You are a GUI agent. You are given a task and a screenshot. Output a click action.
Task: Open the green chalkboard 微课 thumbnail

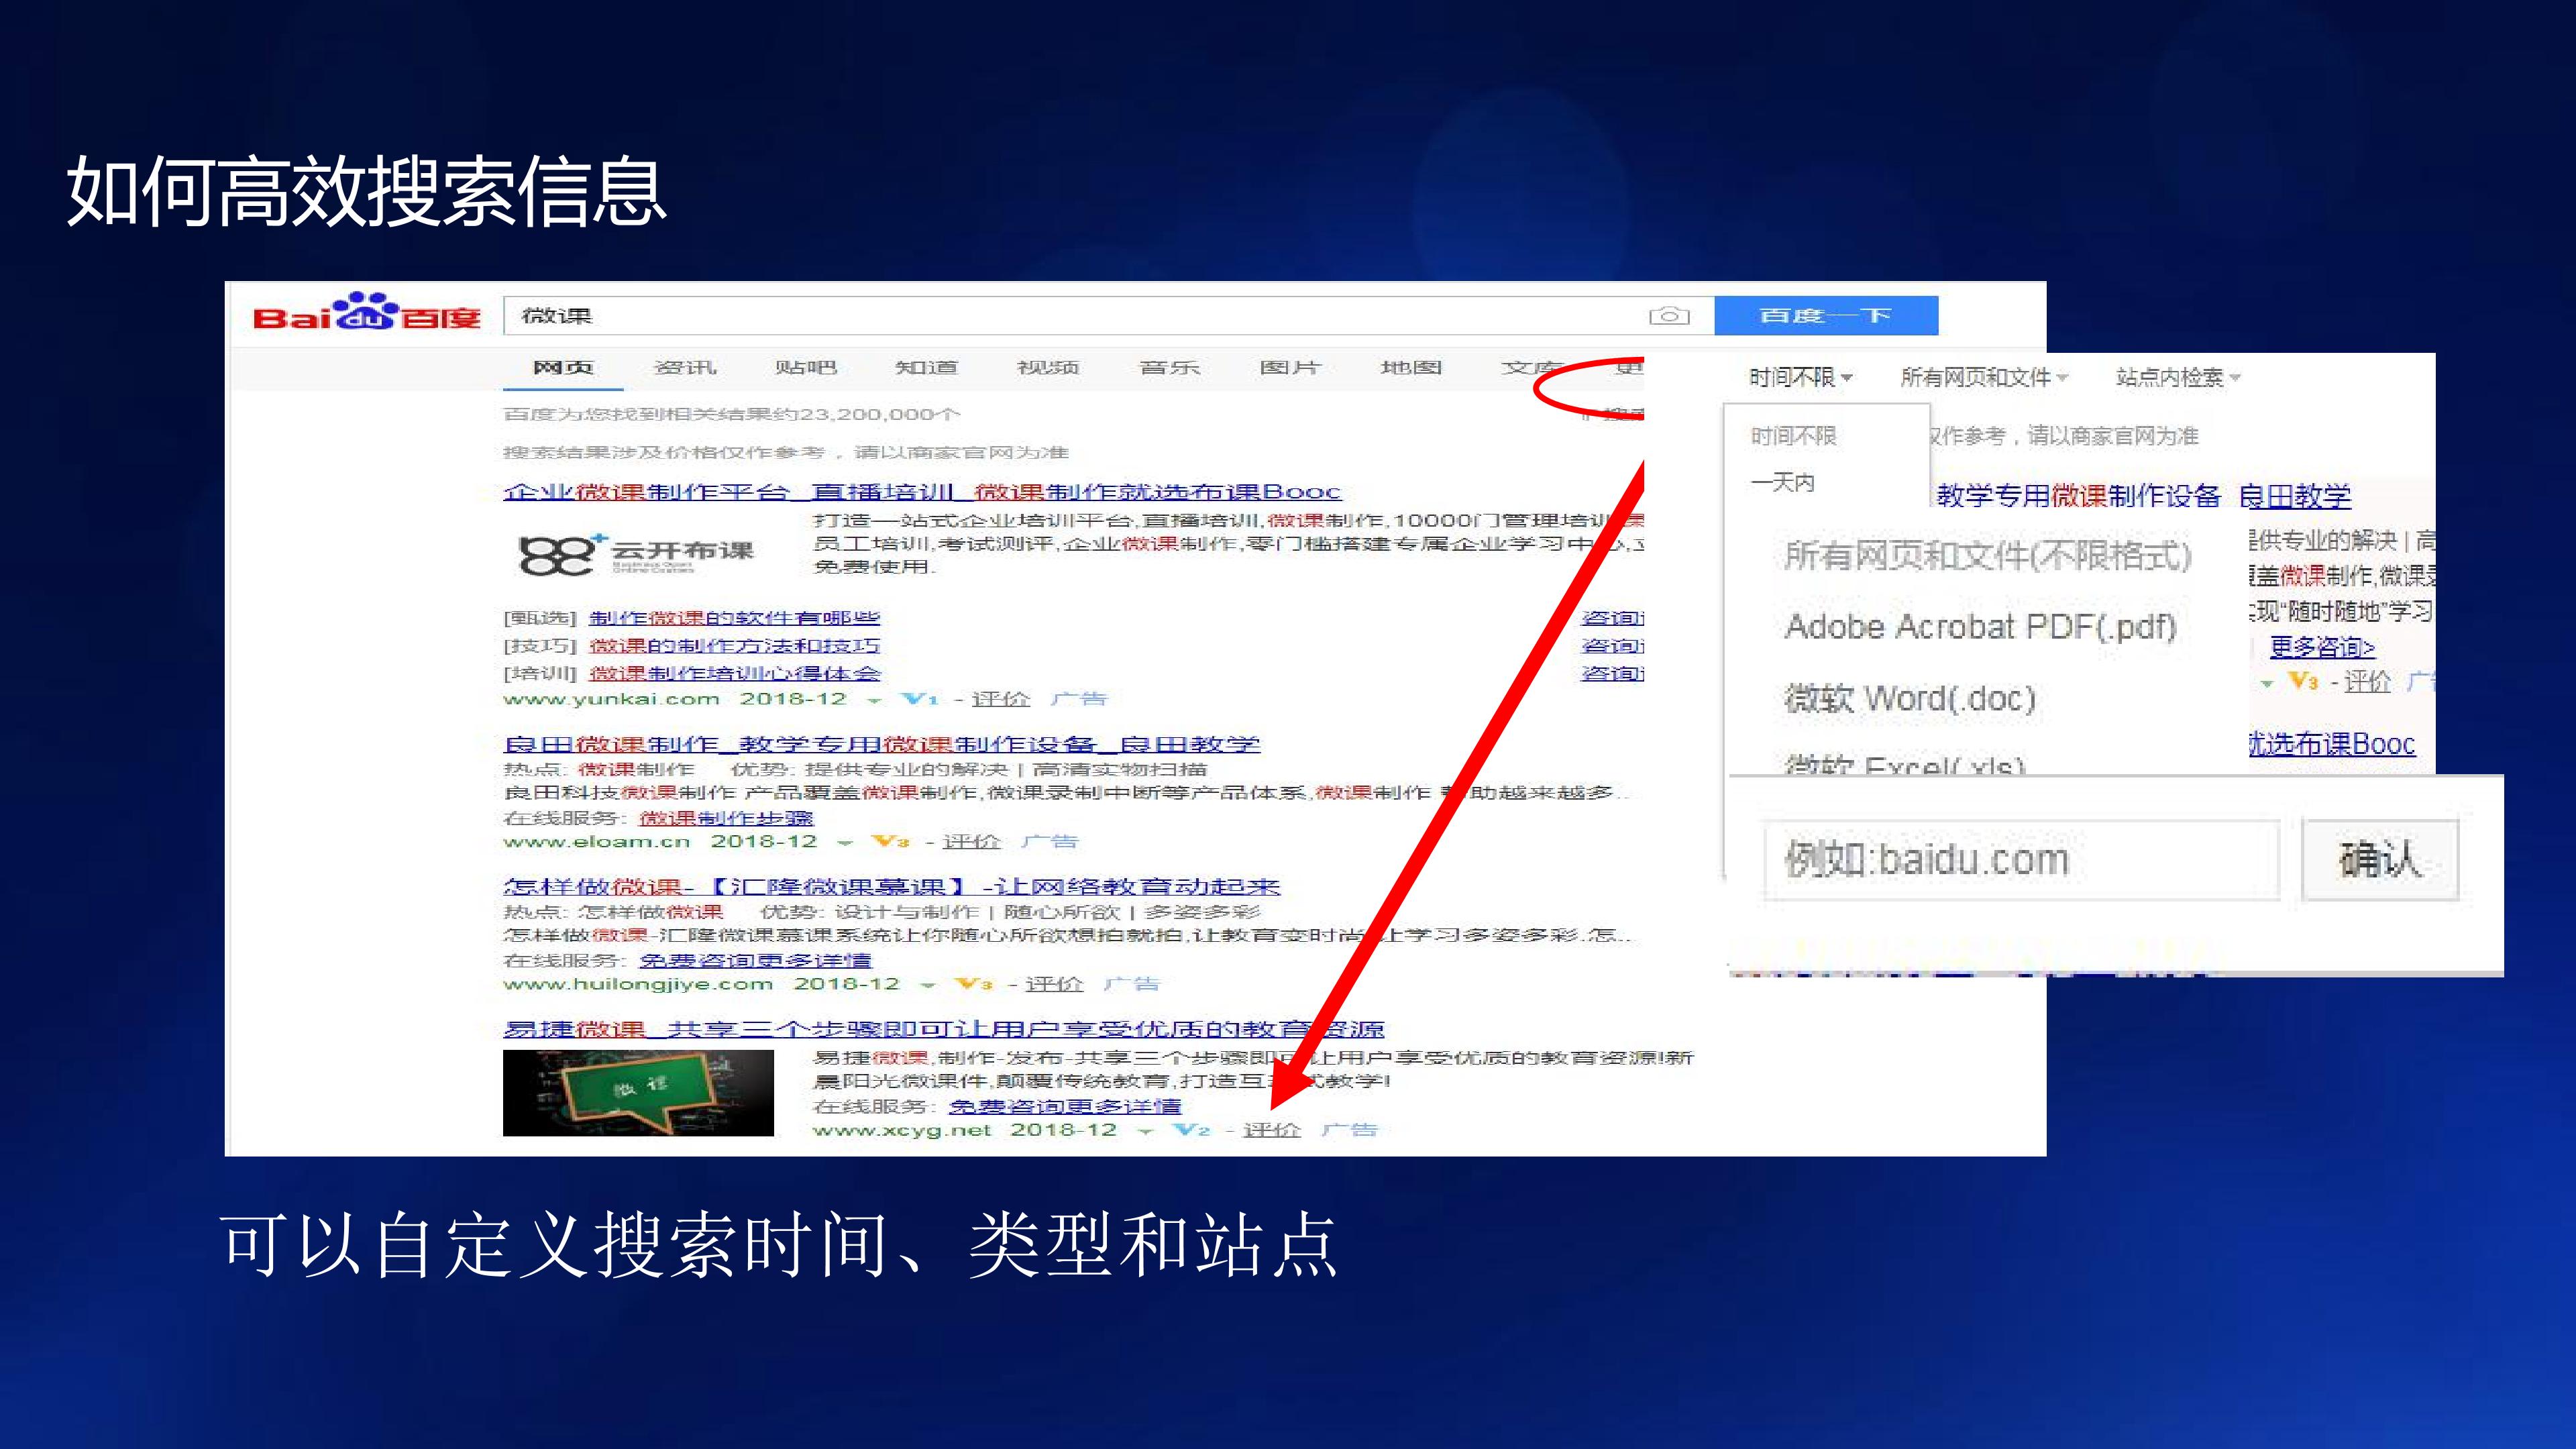click(638, 1092)
